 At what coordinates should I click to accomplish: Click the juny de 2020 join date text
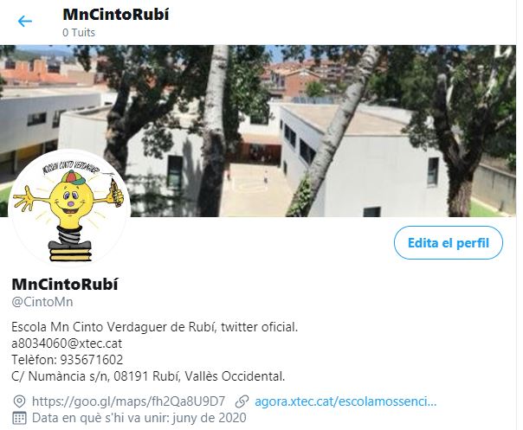coord(210,418)
